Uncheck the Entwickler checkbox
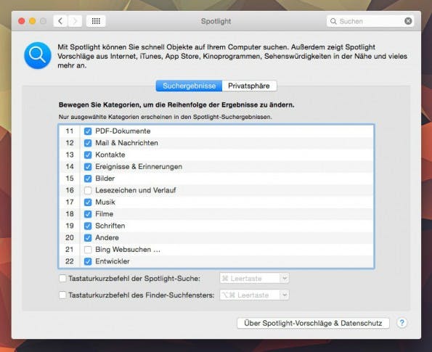The width and height of the screenshot is (432, 352). click(x=88, y=261)
